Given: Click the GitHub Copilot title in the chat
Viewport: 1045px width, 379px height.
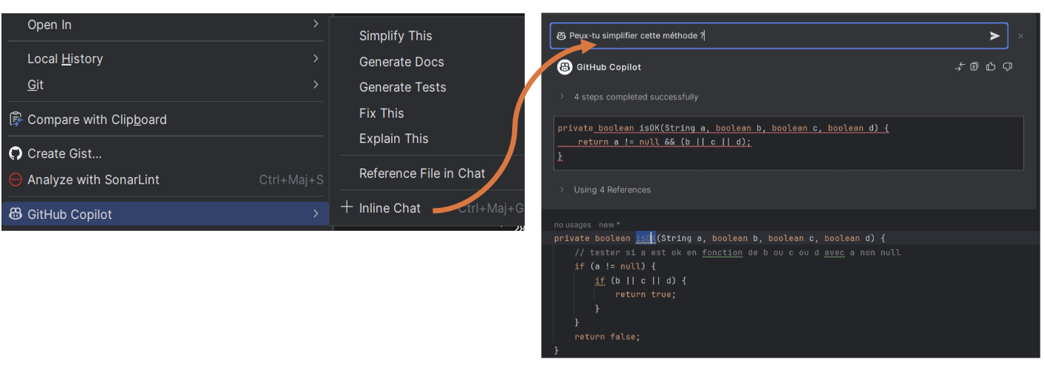Looking at the screenshot, I should (x=609, y=67).
